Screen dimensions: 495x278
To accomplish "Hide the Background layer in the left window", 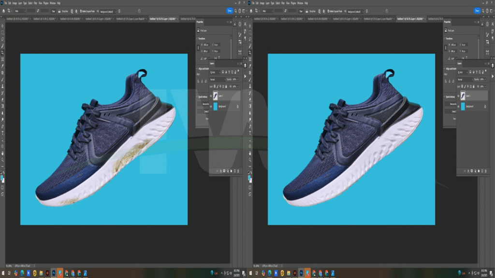I will (211, 107).
